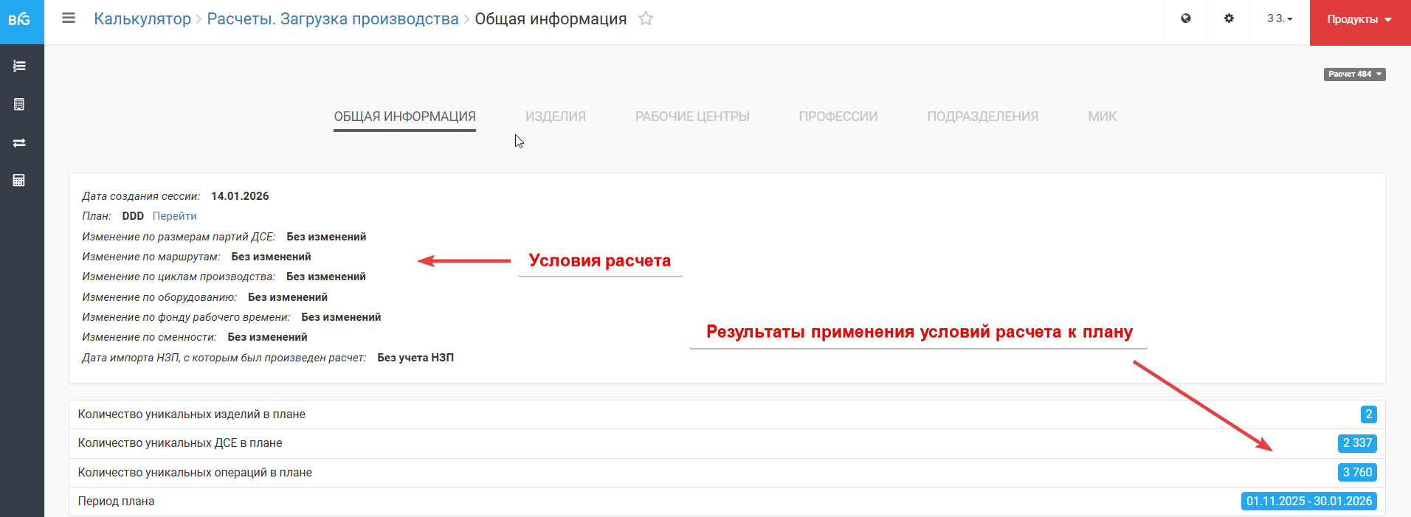Go to the МИК tab

tap(1102, 117)
